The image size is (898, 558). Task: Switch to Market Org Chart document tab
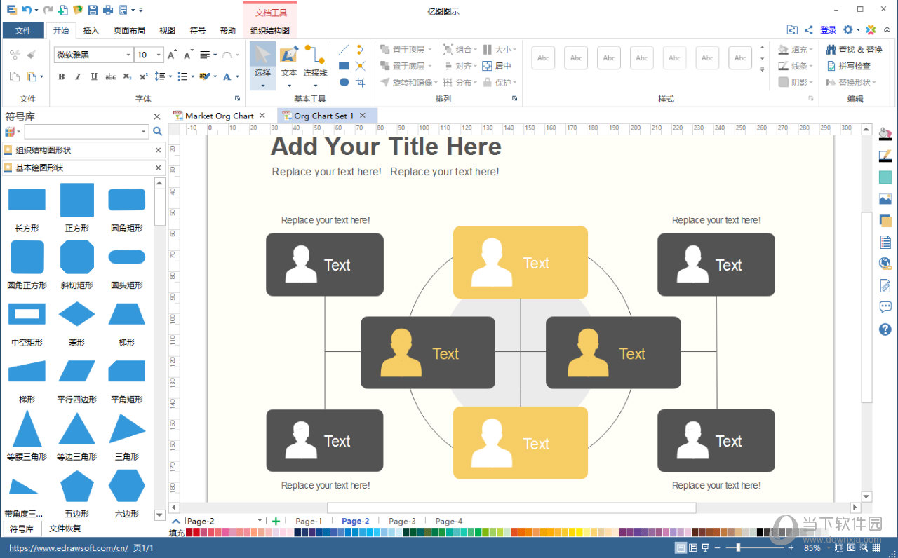pyautogui.click(x=219, y=116)
